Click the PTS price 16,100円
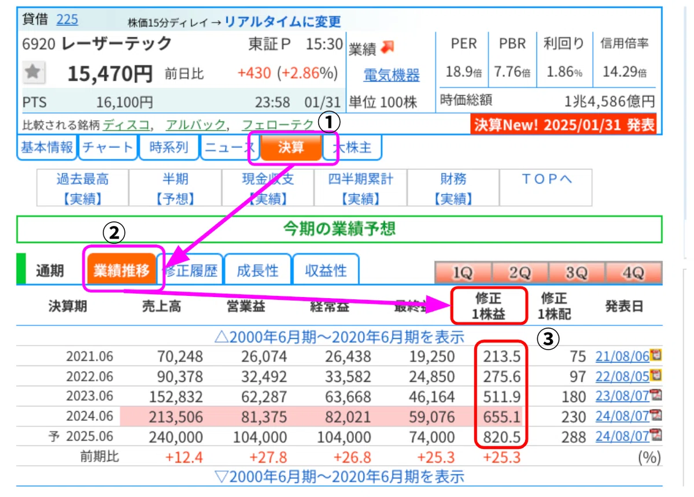Image resolution: width=694 pixels, height=497 pixels. pos(124,103)
